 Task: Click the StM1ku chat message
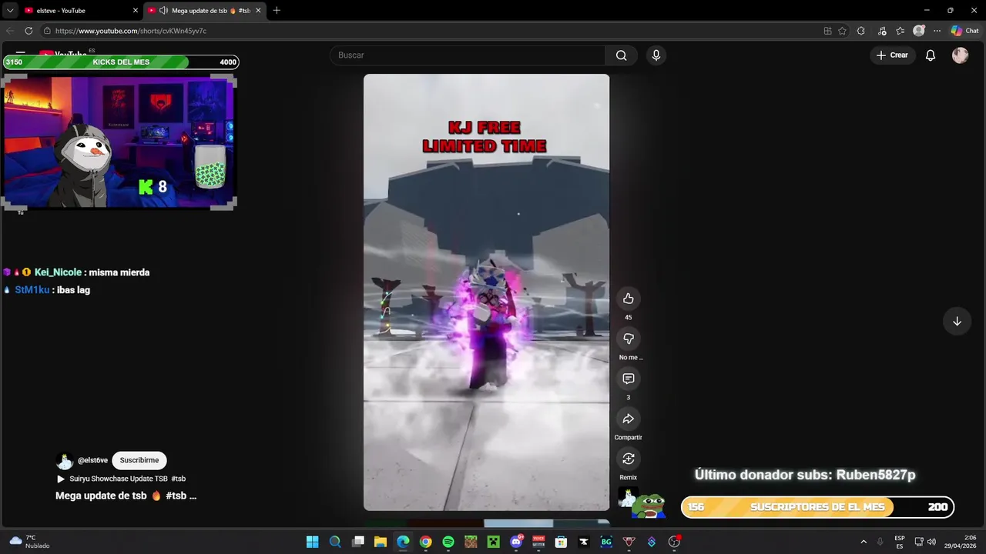tap(47, 290)
